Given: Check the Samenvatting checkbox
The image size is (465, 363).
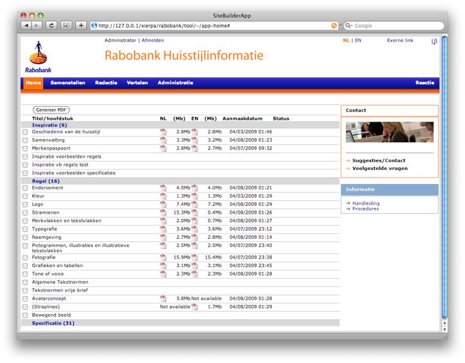Looking at the screenshot, I should click(25, 140).
